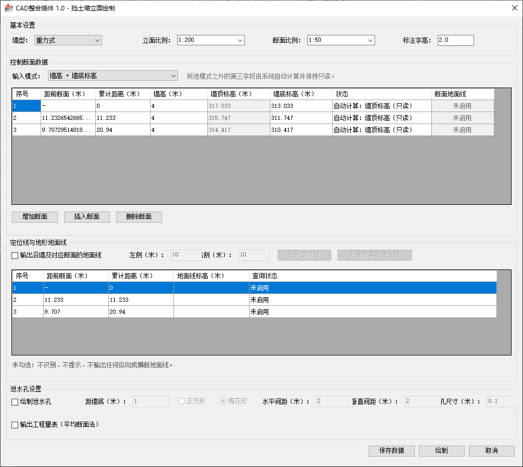
Task: Click the 删除断面 button
Action: tap(139, 217)
